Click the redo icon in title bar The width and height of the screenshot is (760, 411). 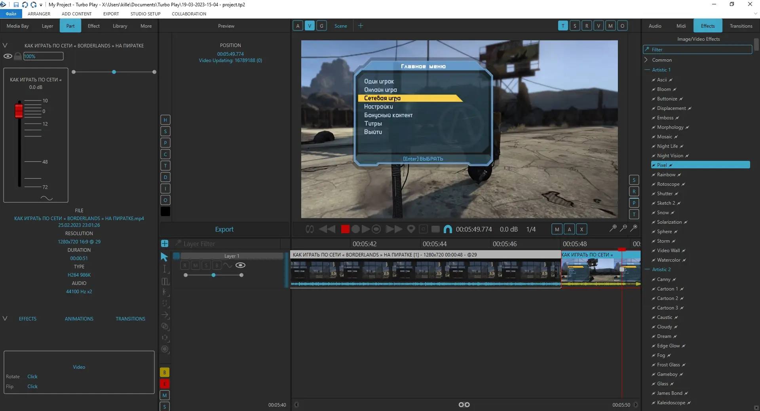pos(34,5)
